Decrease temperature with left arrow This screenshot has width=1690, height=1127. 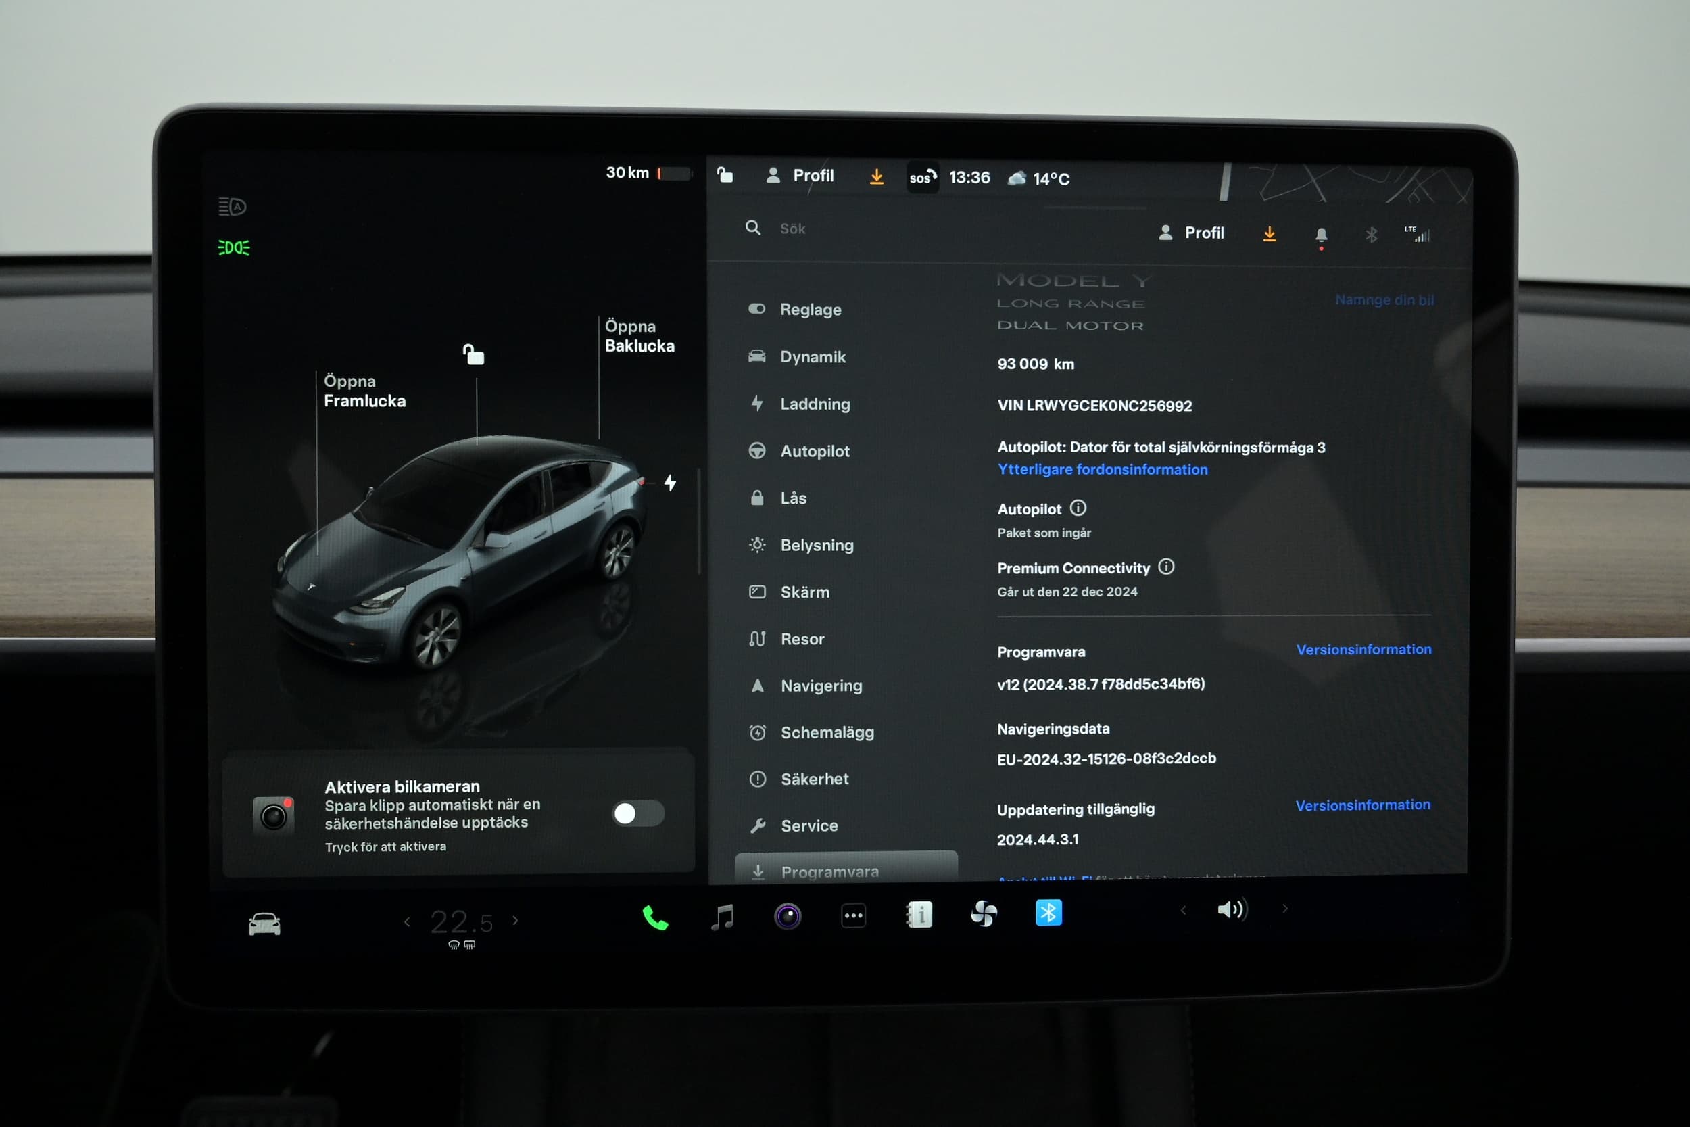407,922
